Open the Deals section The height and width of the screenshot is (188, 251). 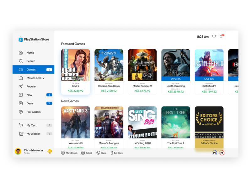33,103
